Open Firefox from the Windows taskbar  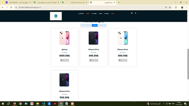click(x=14, y=104)
